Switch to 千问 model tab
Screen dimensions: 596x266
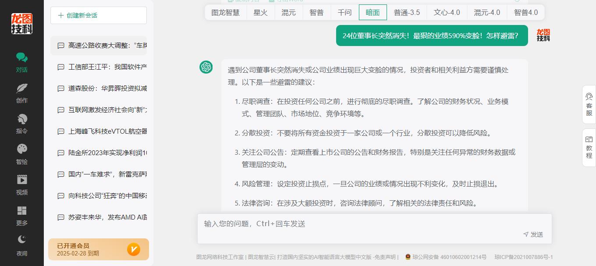pos(345,12)
